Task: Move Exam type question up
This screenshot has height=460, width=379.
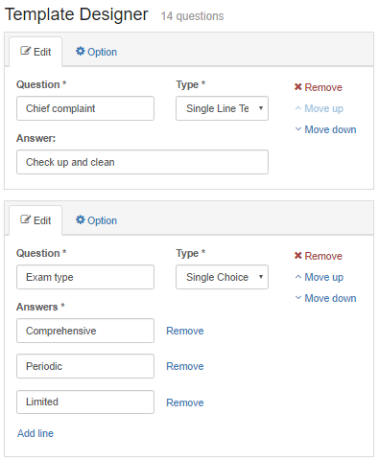Action: [320, 277]
